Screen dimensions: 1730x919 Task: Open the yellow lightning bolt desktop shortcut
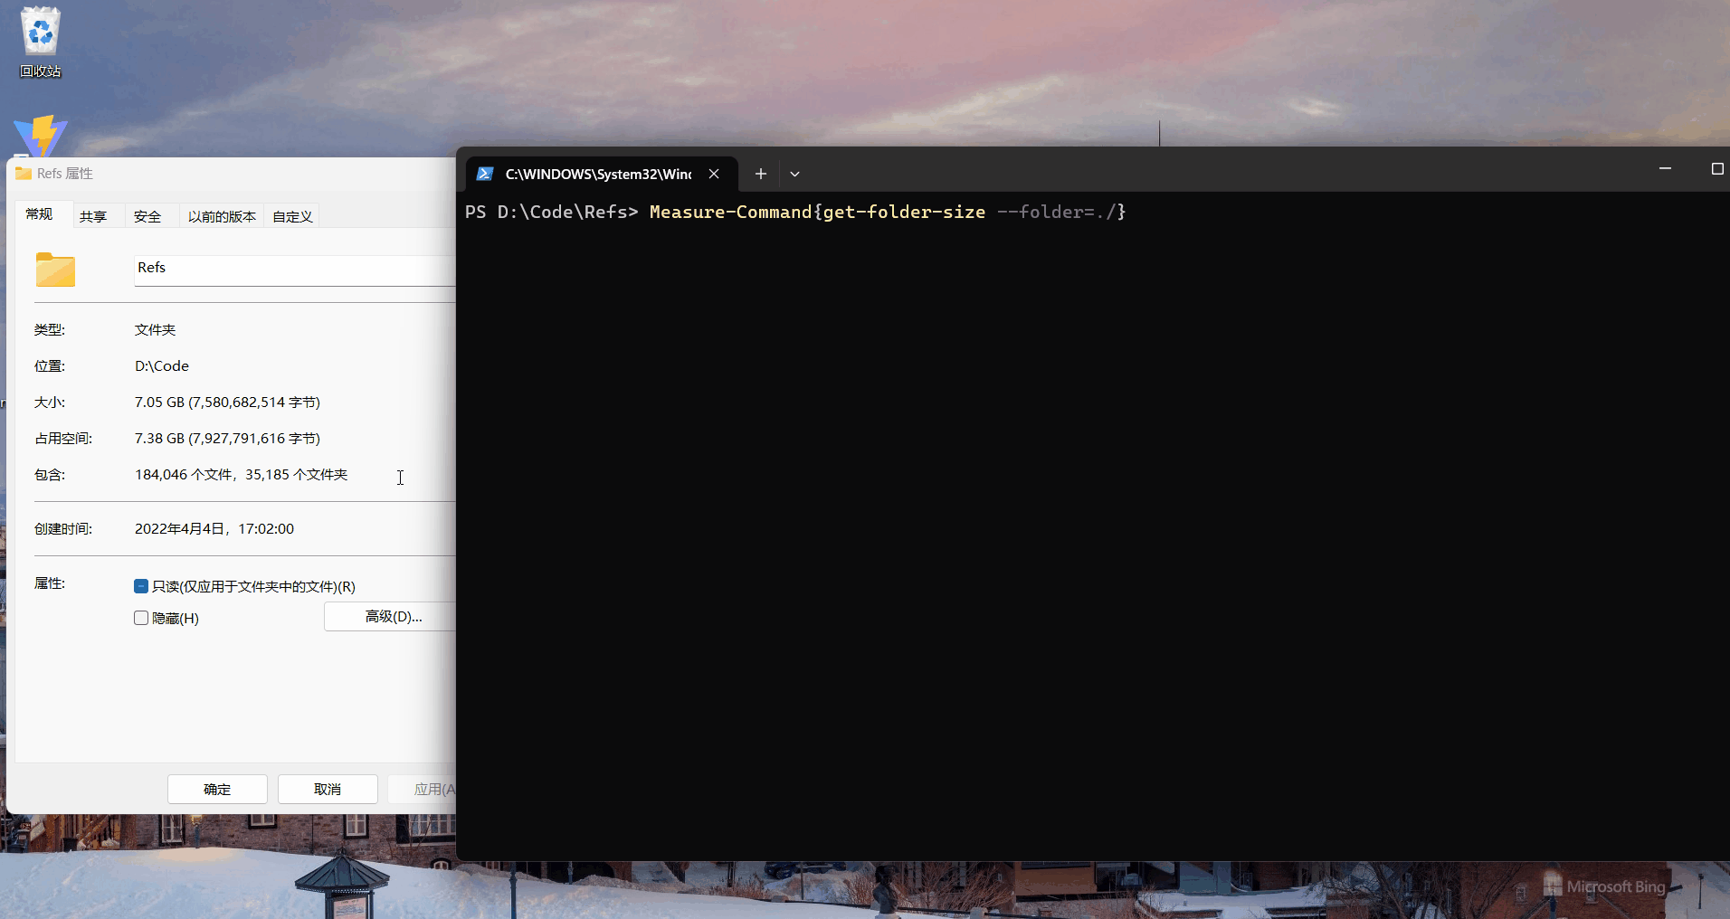40,137
